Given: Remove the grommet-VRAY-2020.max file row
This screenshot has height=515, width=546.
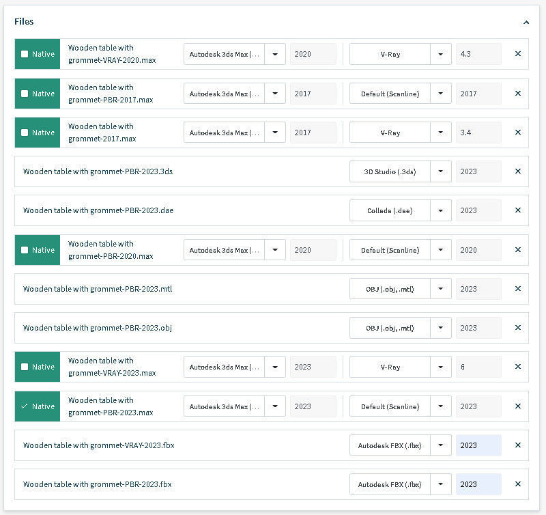Looking at the screenshot, I should coord(517,54).
